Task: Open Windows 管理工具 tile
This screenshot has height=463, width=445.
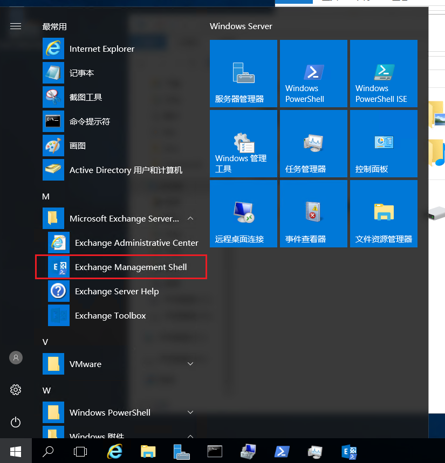Action: coord(243,143)
